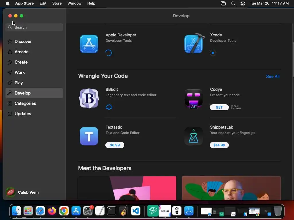The height and width of the screenshot is (220, 294).
Task: Launch Google Chrome from the dock
Action: [x=64, y=211]
